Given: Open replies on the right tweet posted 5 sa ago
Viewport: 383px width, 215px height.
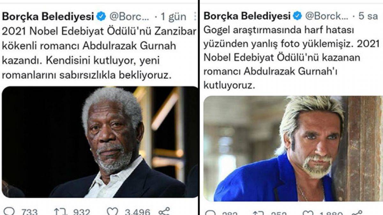Looking at the screenshot, I should (x=210, y=213).
